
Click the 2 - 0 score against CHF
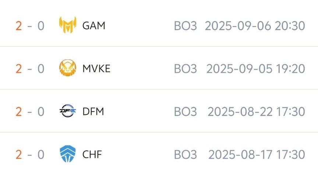30,154
